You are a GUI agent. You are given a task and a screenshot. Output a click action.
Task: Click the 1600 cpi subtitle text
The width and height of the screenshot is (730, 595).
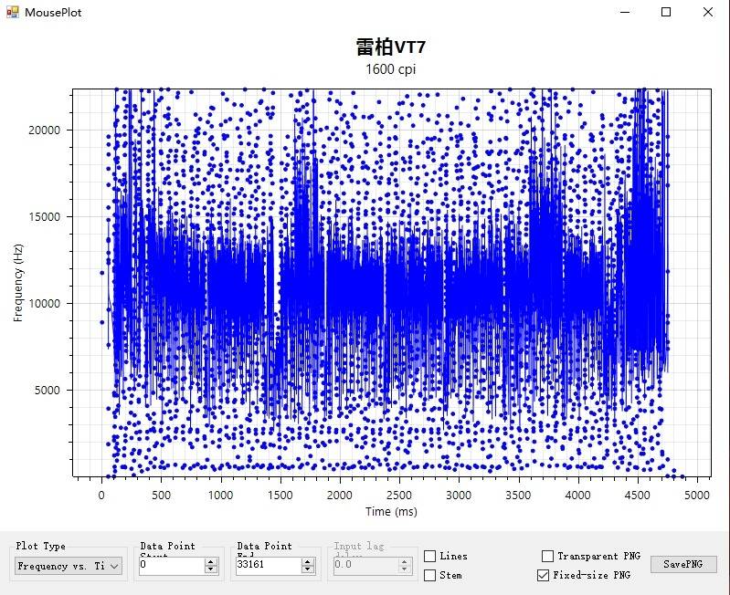[390, 69]
